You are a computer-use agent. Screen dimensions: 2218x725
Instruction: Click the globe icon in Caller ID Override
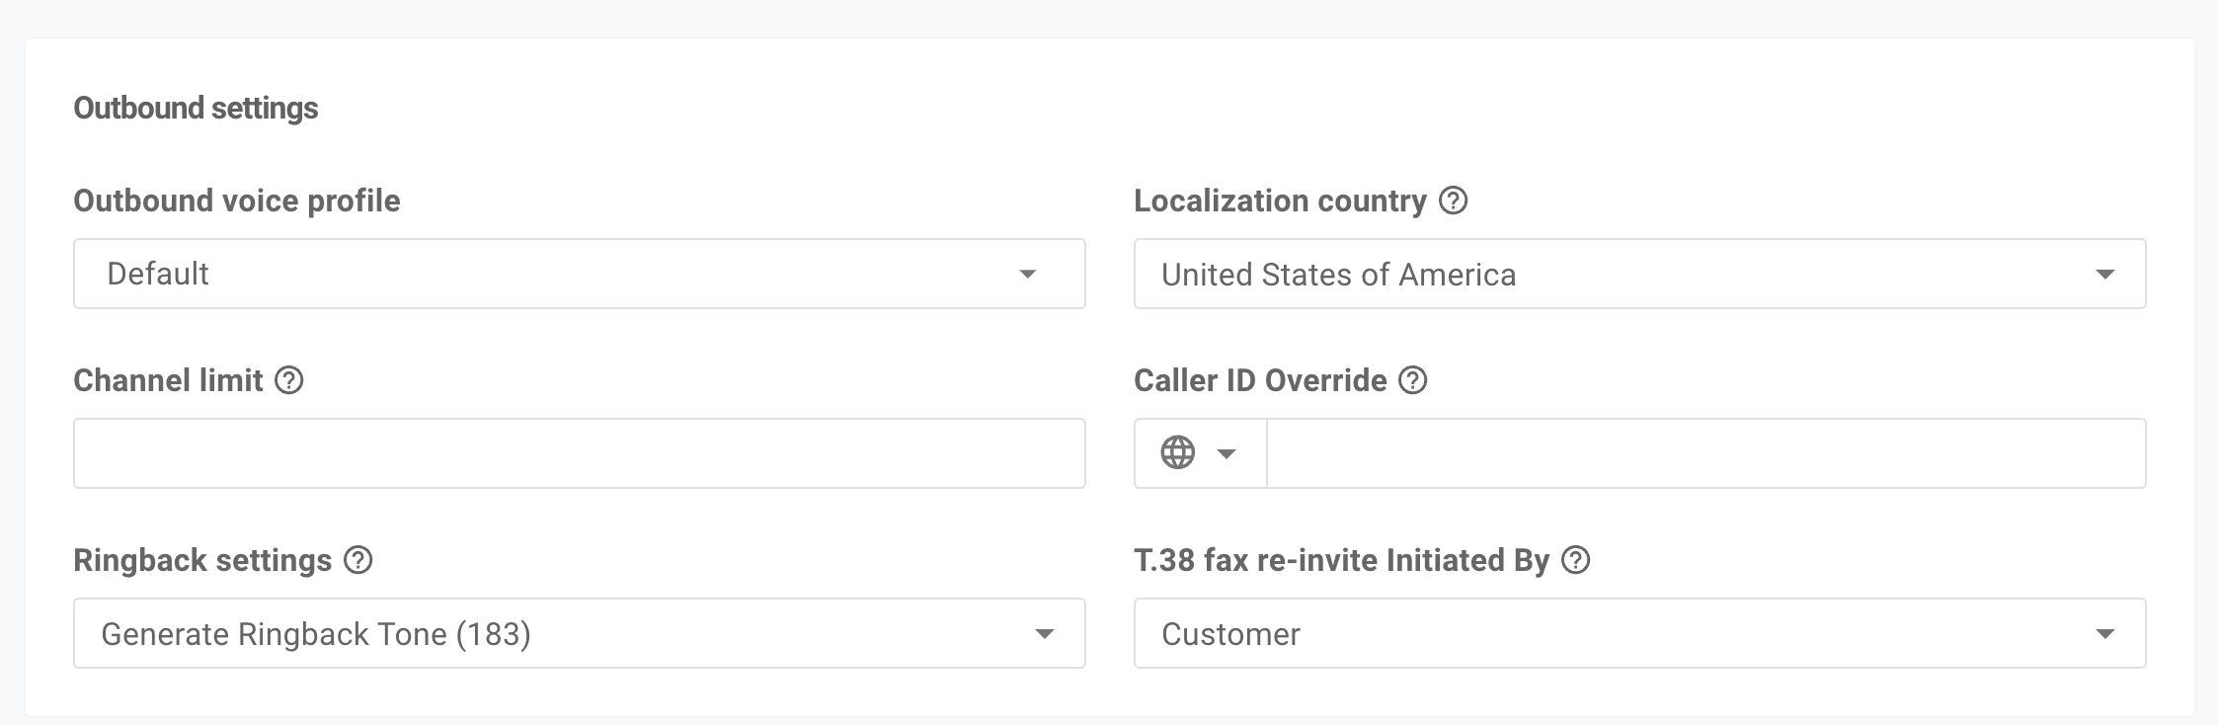tap(1177, 453)
